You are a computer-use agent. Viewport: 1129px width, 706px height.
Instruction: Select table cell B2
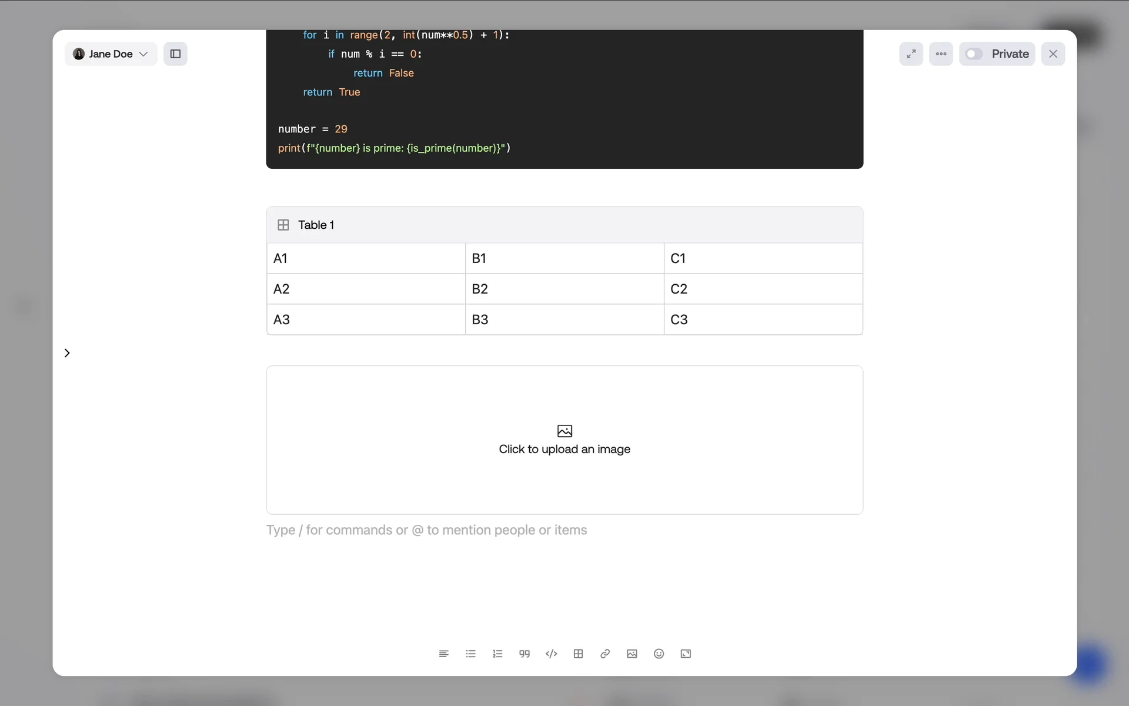tap(564, 289)
